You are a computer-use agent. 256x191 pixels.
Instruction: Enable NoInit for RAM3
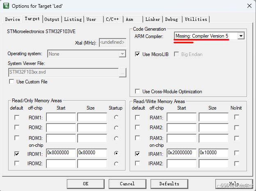click(x=237, y=138)
